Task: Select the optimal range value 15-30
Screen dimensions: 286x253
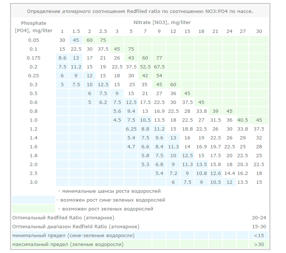Action: click(x=259, y=226)
